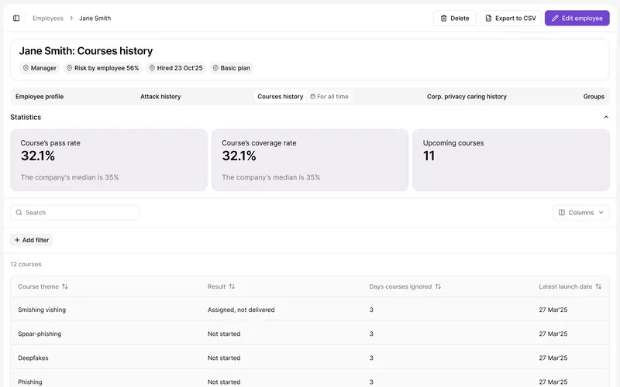Click the pin icon beside Hired 23 Oct'25

pos(152,68)
